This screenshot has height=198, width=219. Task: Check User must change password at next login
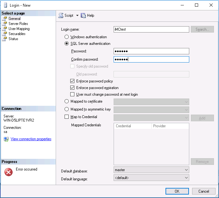(72, 94)
